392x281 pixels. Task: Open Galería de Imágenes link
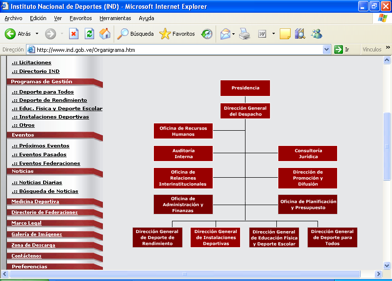[37, 234]
